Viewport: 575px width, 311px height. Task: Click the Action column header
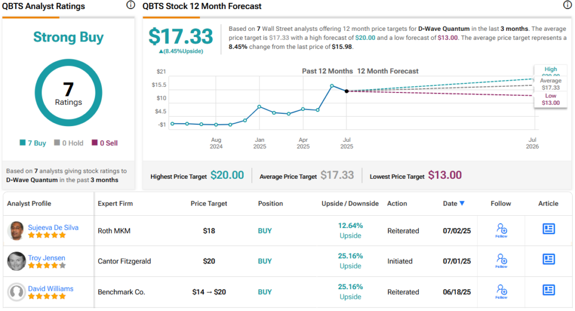pos(397,203)
